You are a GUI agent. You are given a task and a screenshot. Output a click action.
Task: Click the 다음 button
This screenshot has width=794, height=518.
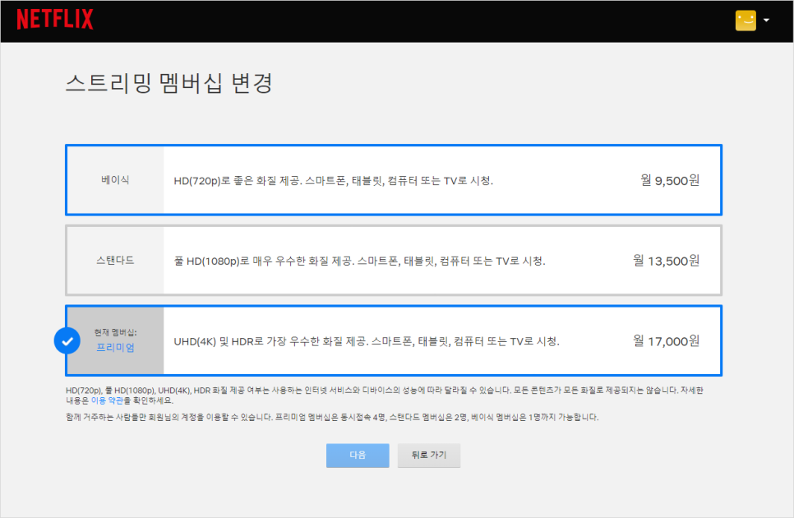coord(358,456)
